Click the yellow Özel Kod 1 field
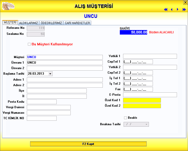The width and height of the screenshot is (188, 151). pos(142,100)
